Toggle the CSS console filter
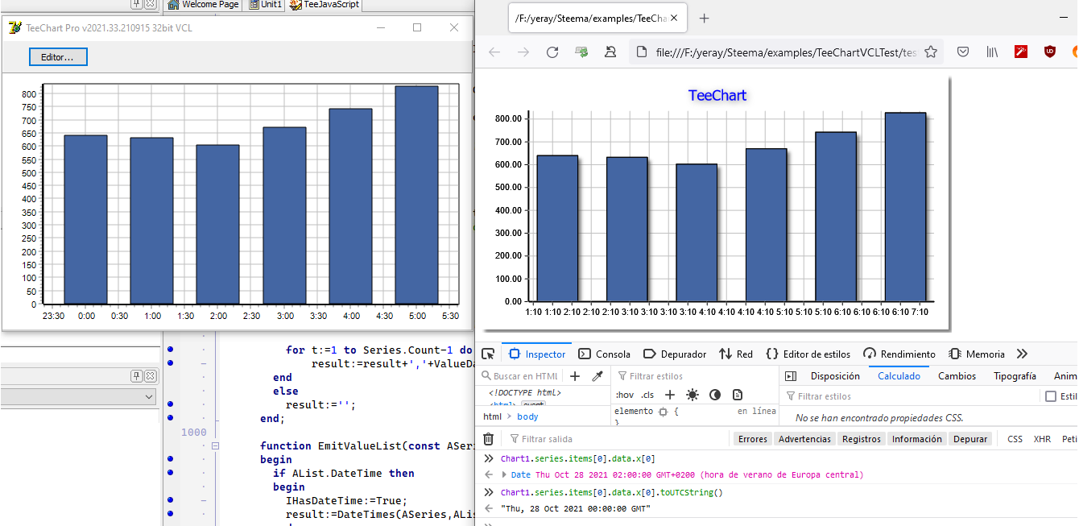 [x=1015, y=439]
